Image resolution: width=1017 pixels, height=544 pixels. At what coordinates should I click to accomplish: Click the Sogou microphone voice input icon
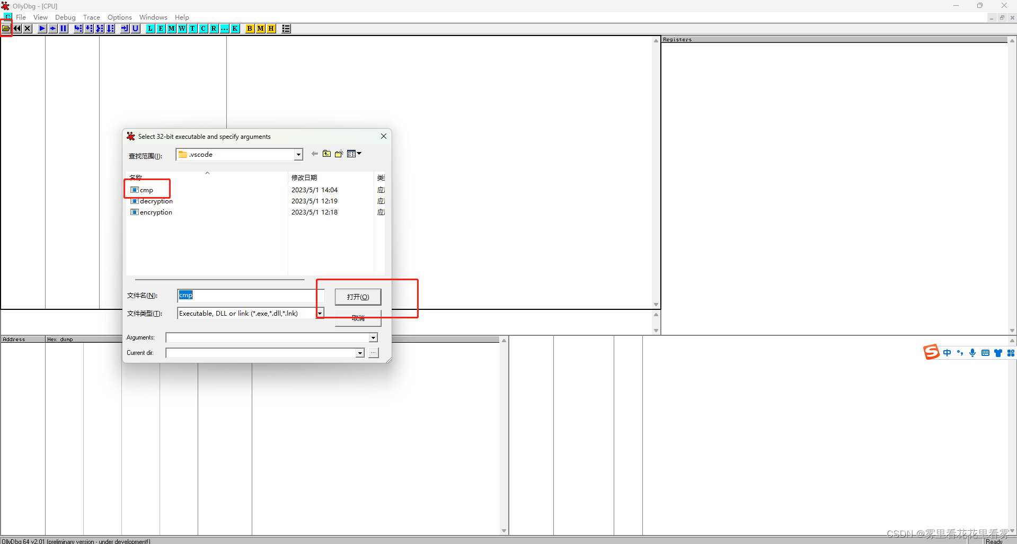click(x=972, y=353)
